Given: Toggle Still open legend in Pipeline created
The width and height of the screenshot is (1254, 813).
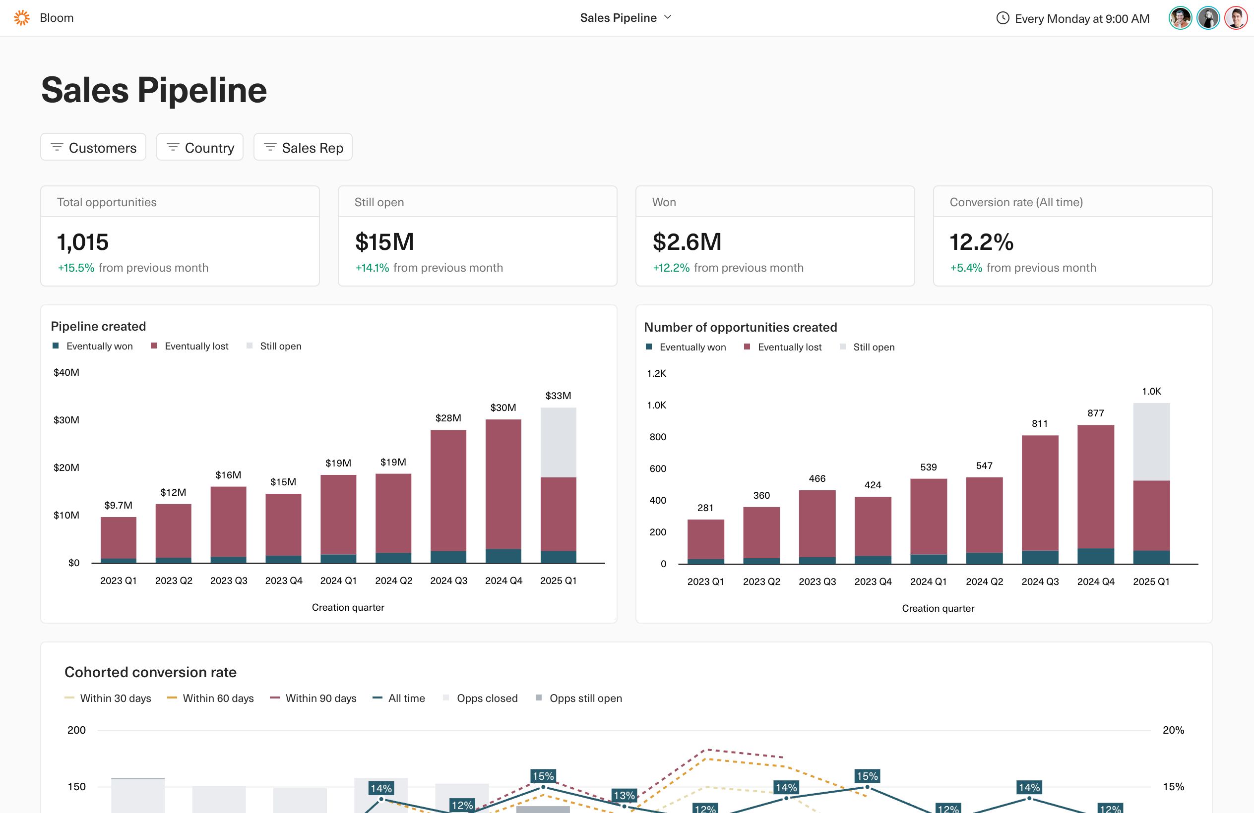Looking at the screenshot, I should coord(274,346).
